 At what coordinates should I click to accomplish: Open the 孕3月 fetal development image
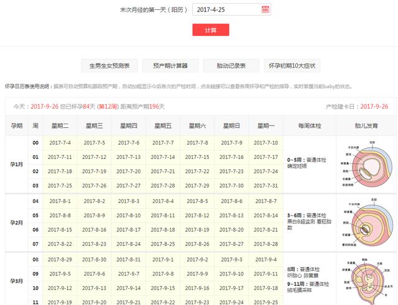tap(363, 281)
